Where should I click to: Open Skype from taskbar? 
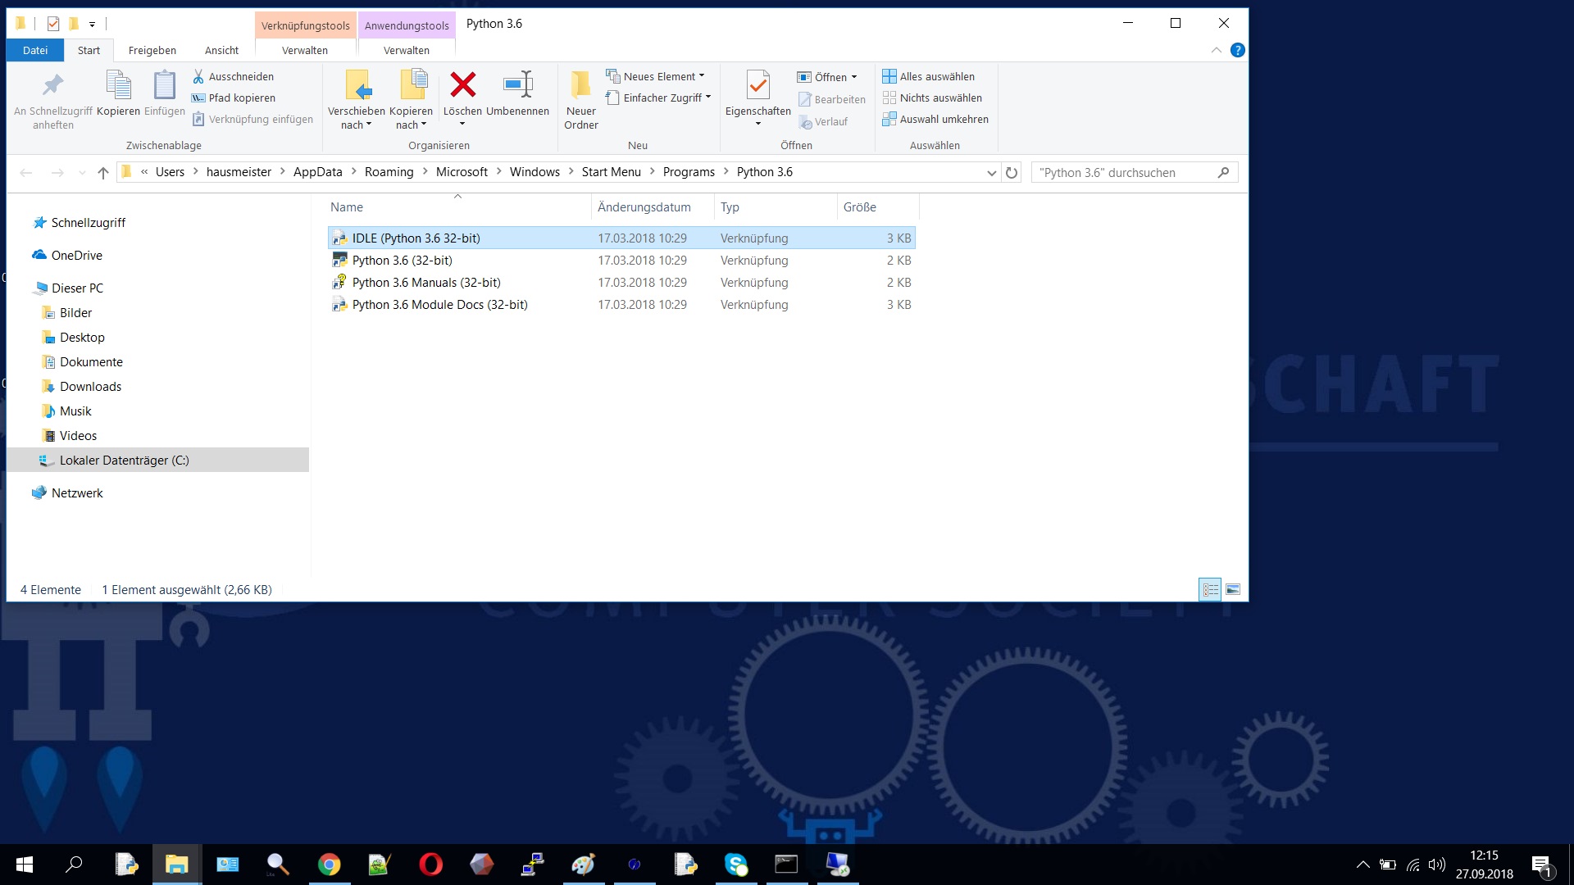point(735,865)
